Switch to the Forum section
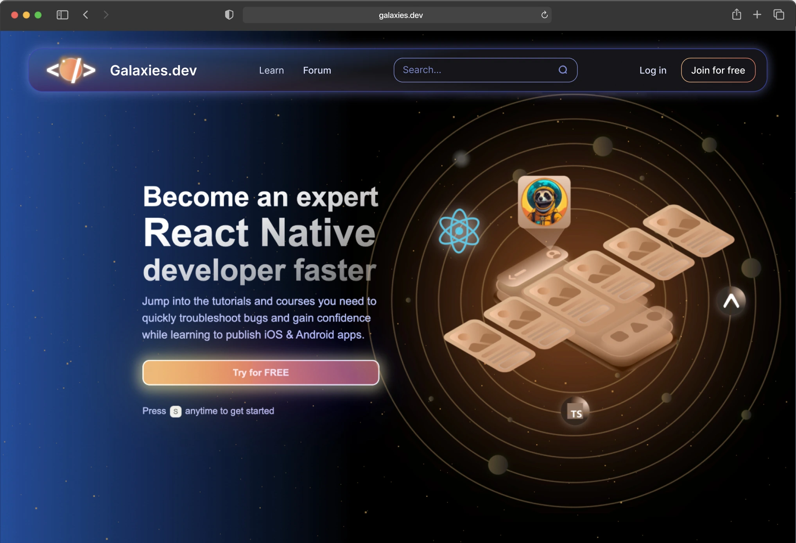 tap(317, 70)
